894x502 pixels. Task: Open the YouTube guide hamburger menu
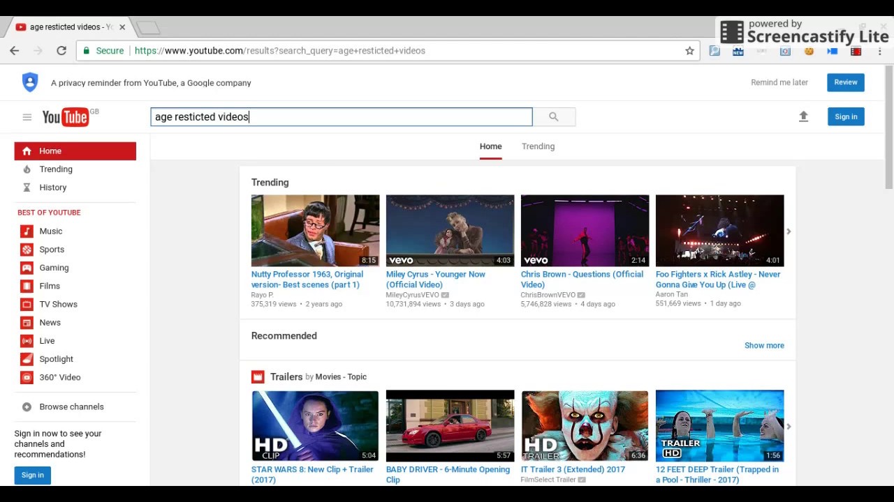(27, 117)
